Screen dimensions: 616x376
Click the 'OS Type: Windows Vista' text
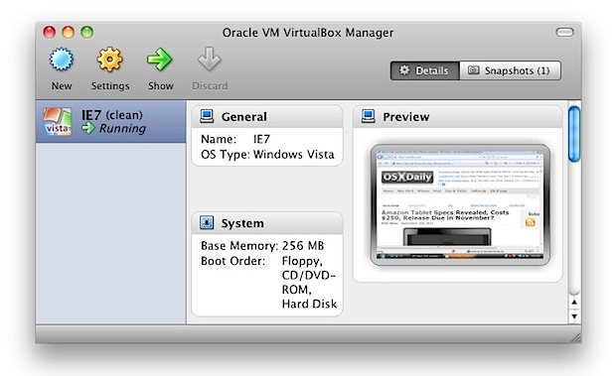267,155
